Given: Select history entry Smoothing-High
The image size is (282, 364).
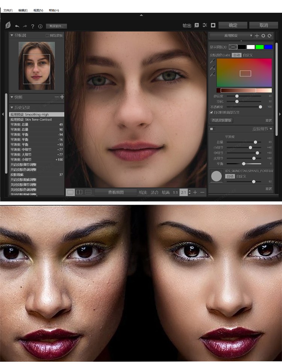Looking at the screenshot, I should [37, 114].
